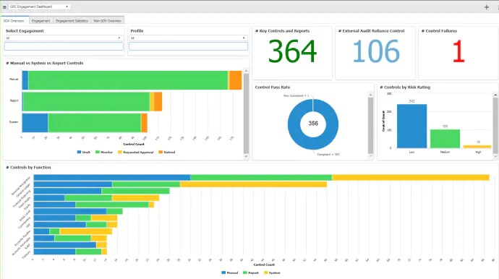Click the Control Pass Rate donut ring
This screenshot has width=499, height=279.
[294, 125]
